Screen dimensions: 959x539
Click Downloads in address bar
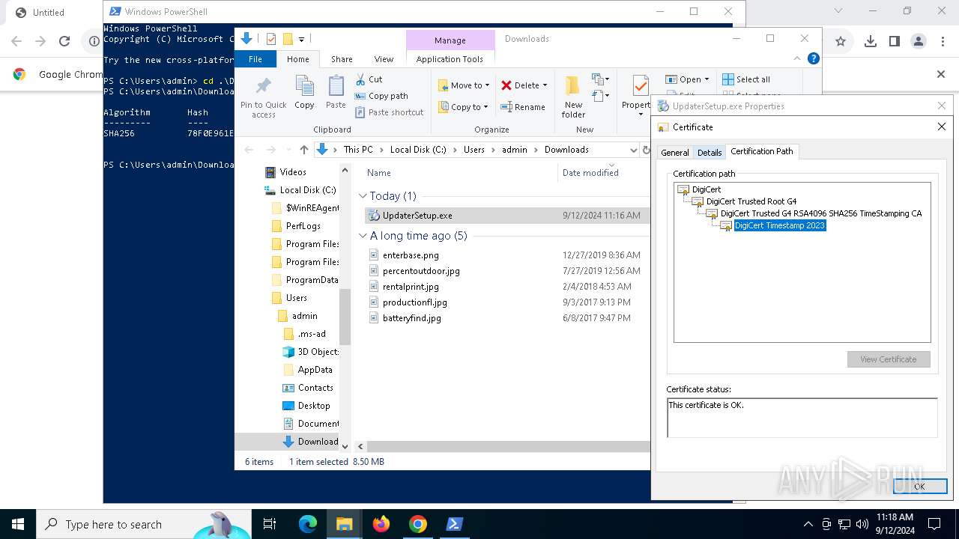pyautogui.click(x=566, y=150)
